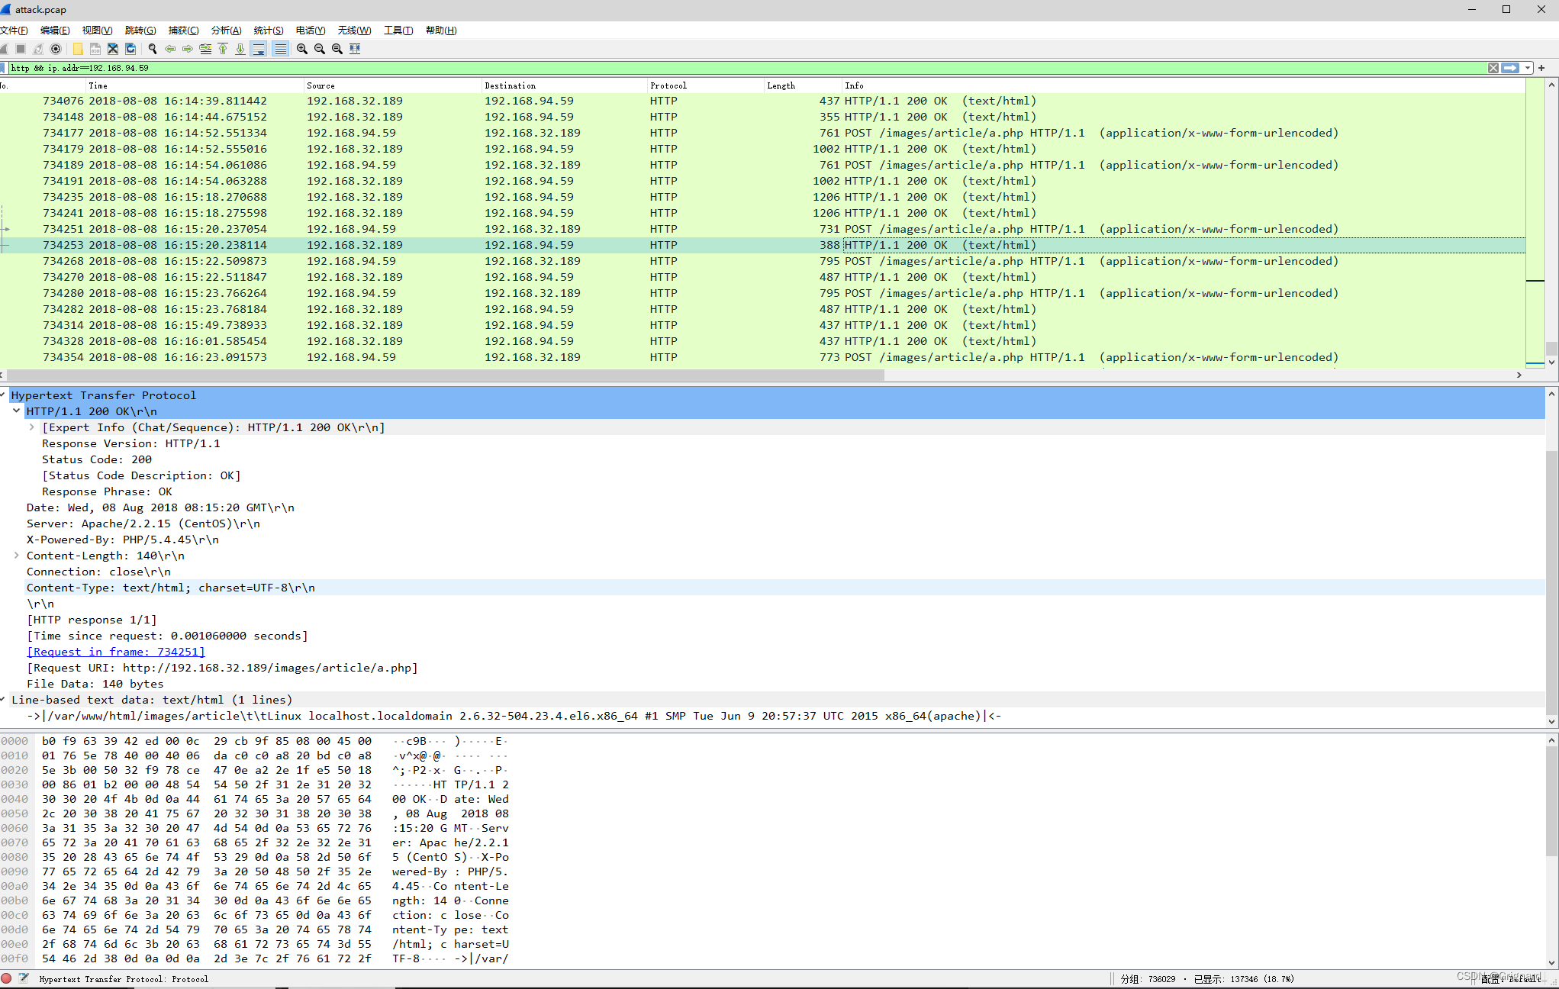Reset text zoom to normal size

pos(337,49)
